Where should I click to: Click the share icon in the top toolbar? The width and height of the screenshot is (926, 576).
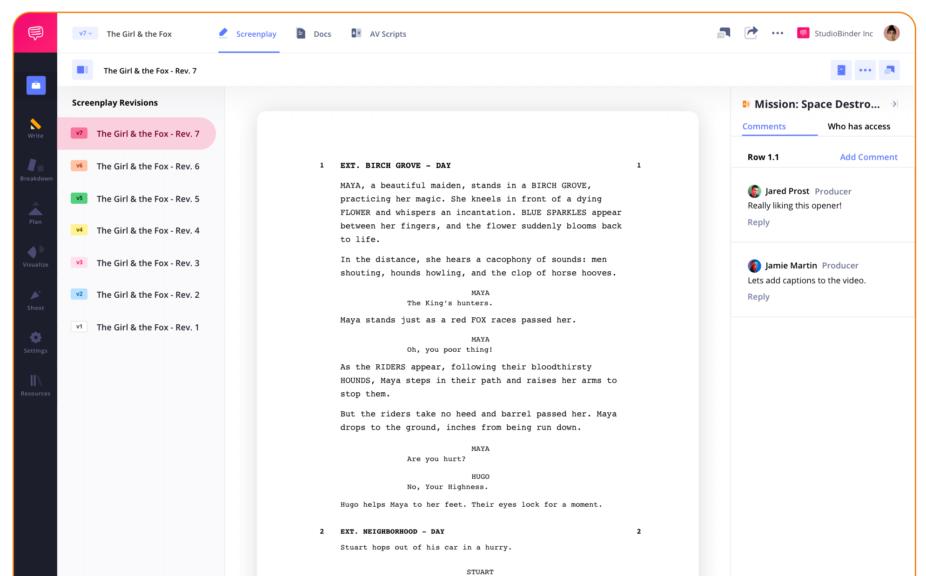click(x=751, y=33)
